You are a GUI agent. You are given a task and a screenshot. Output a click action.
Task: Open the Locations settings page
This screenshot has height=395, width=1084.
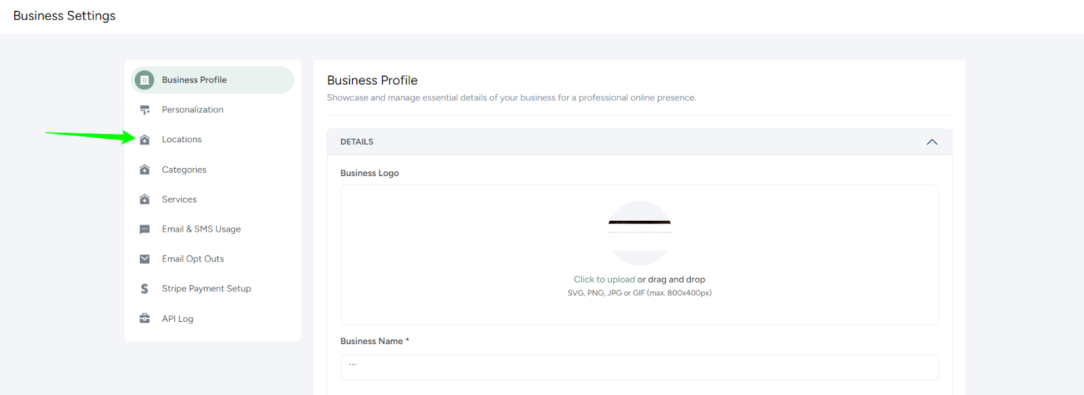coord(181,139)
